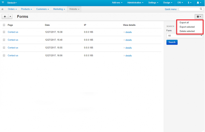This screenshot has height=132, width=205.
Task: Check the Contact us row dated 15:55
Action: 4,48
